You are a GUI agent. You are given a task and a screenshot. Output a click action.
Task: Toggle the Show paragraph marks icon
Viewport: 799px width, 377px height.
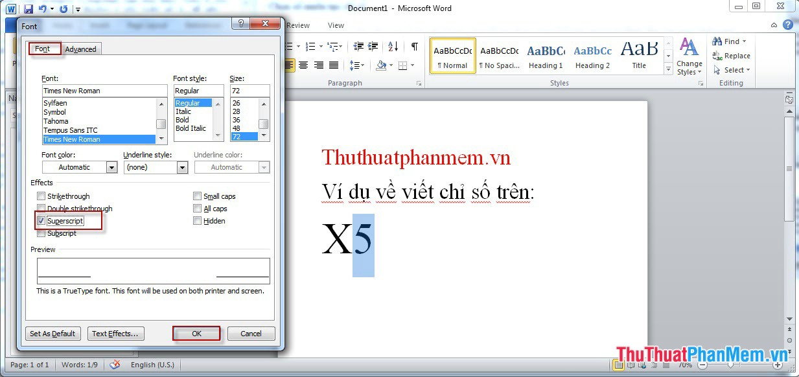point(415,47)
